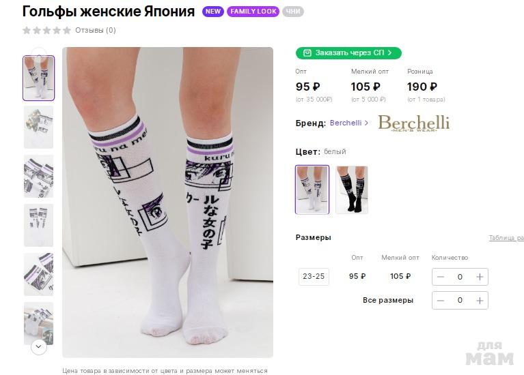Select second product thumbnail image

pyautogui.click(x=38, y=127)
